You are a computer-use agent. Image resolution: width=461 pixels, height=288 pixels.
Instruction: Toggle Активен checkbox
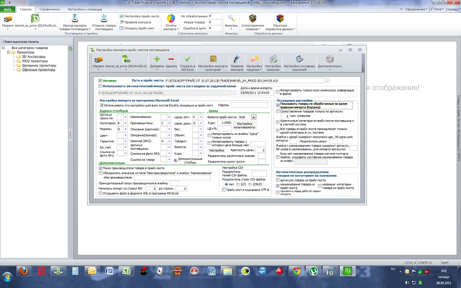pos(100,81)
